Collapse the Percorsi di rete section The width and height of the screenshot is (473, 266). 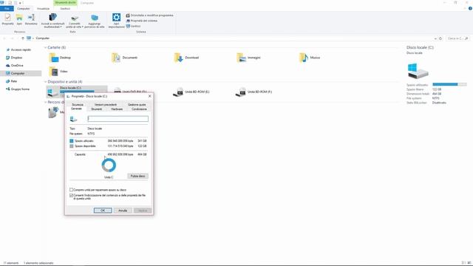tap(46, 102)
